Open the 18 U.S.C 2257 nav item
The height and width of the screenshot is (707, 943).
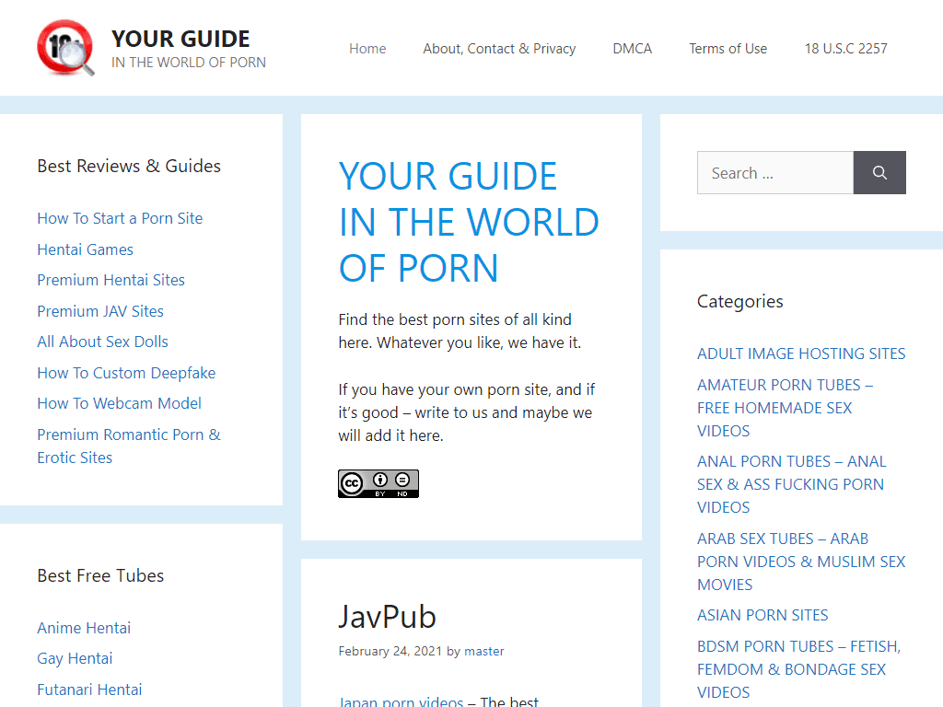(x=845, y=48)
